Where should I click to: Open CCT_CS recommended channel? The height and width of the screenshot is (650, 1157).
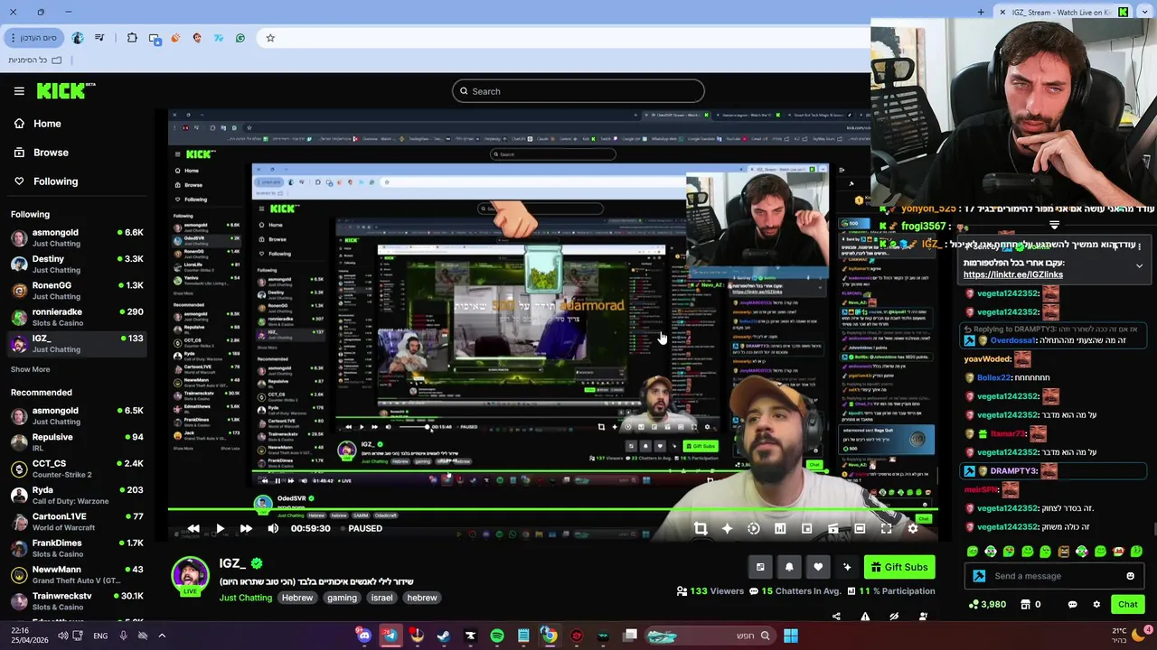[x=77, y=469]
